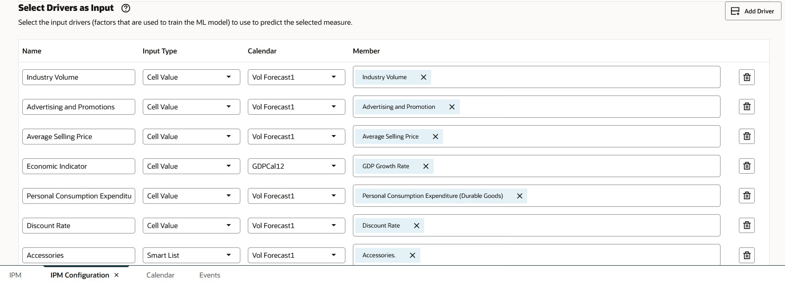The image size is (785, 282).
Task: Expand Calendar dropdown for Discount Rate row
Action: pos(296,226)
